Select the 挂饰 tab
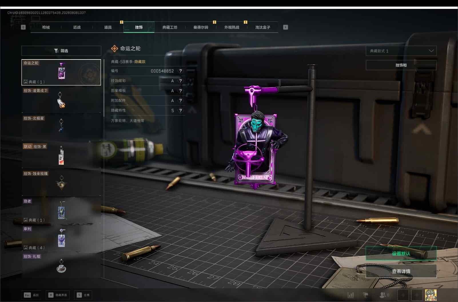The image size is (458, 302). (139, 27)
